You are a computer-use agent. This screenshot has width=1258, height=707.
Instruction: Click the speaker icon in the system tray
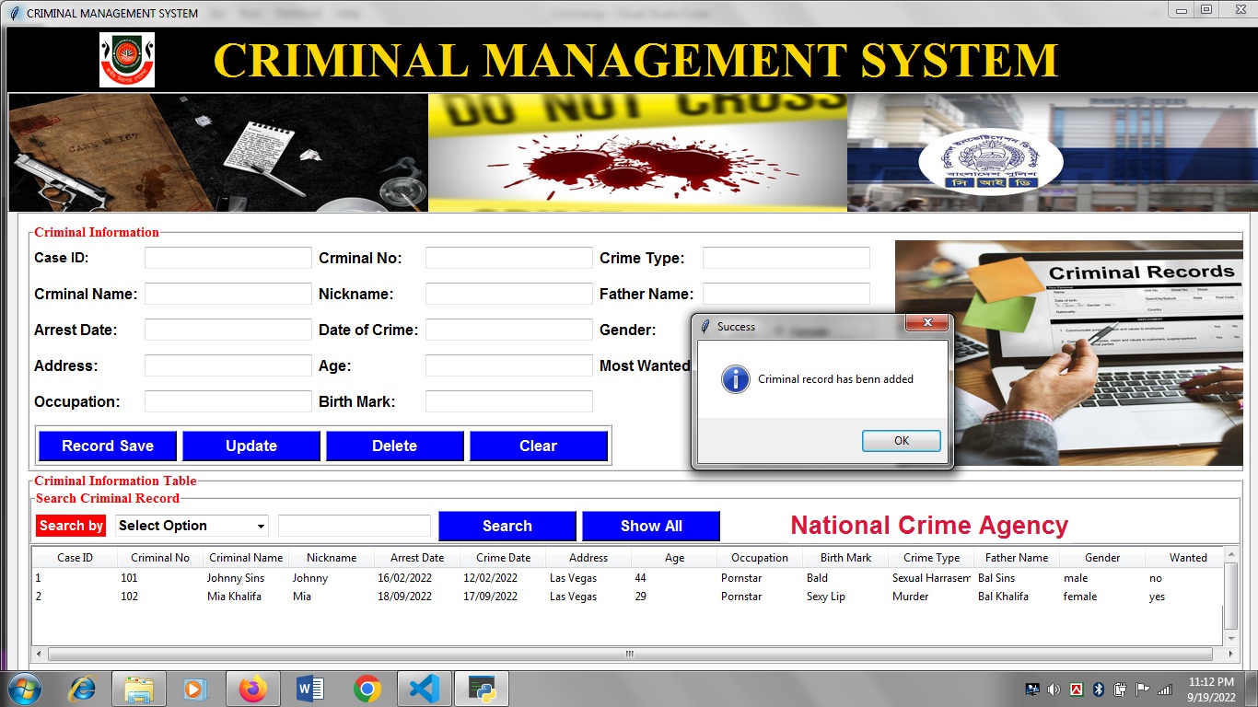[1054, 688]
